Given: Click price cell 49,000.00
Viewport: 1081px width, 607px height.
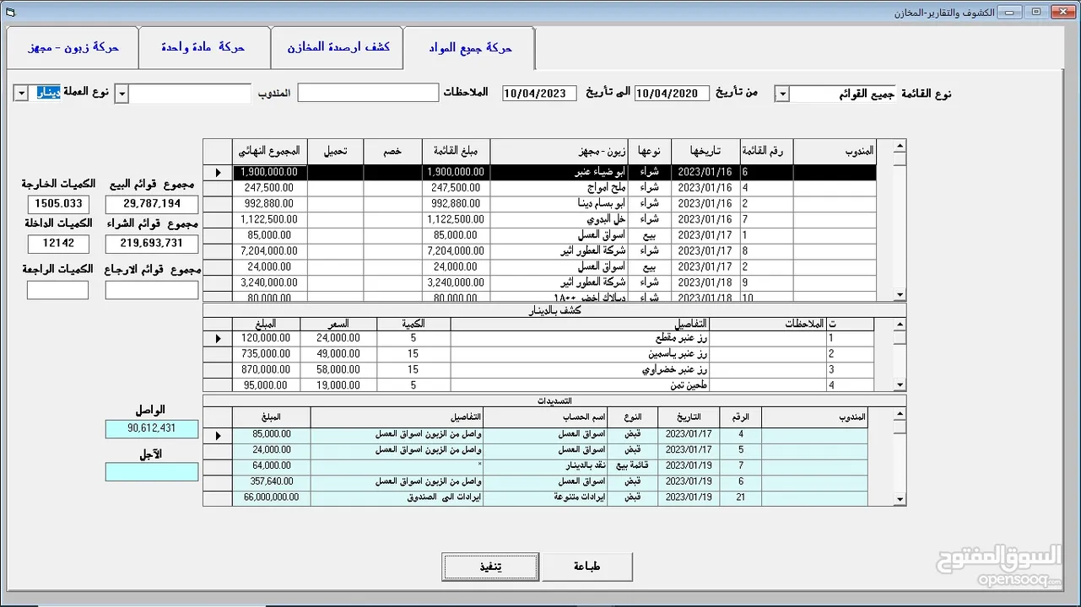Looking at the screenshot, I should coord(338,354).
